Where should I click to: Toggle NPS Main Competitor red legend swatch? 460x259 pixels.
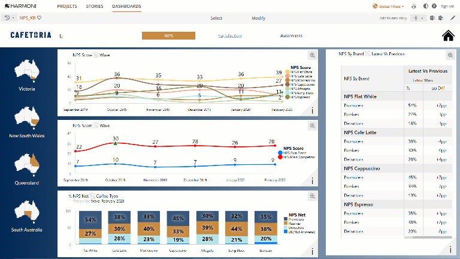tap(280, 157)
